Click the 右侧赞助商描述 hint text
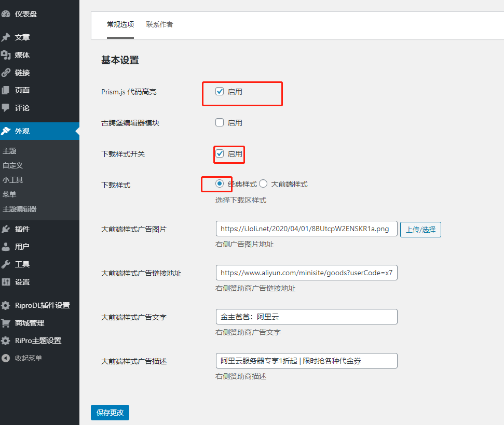Screen dimensions: 504x425 point(241,376)
